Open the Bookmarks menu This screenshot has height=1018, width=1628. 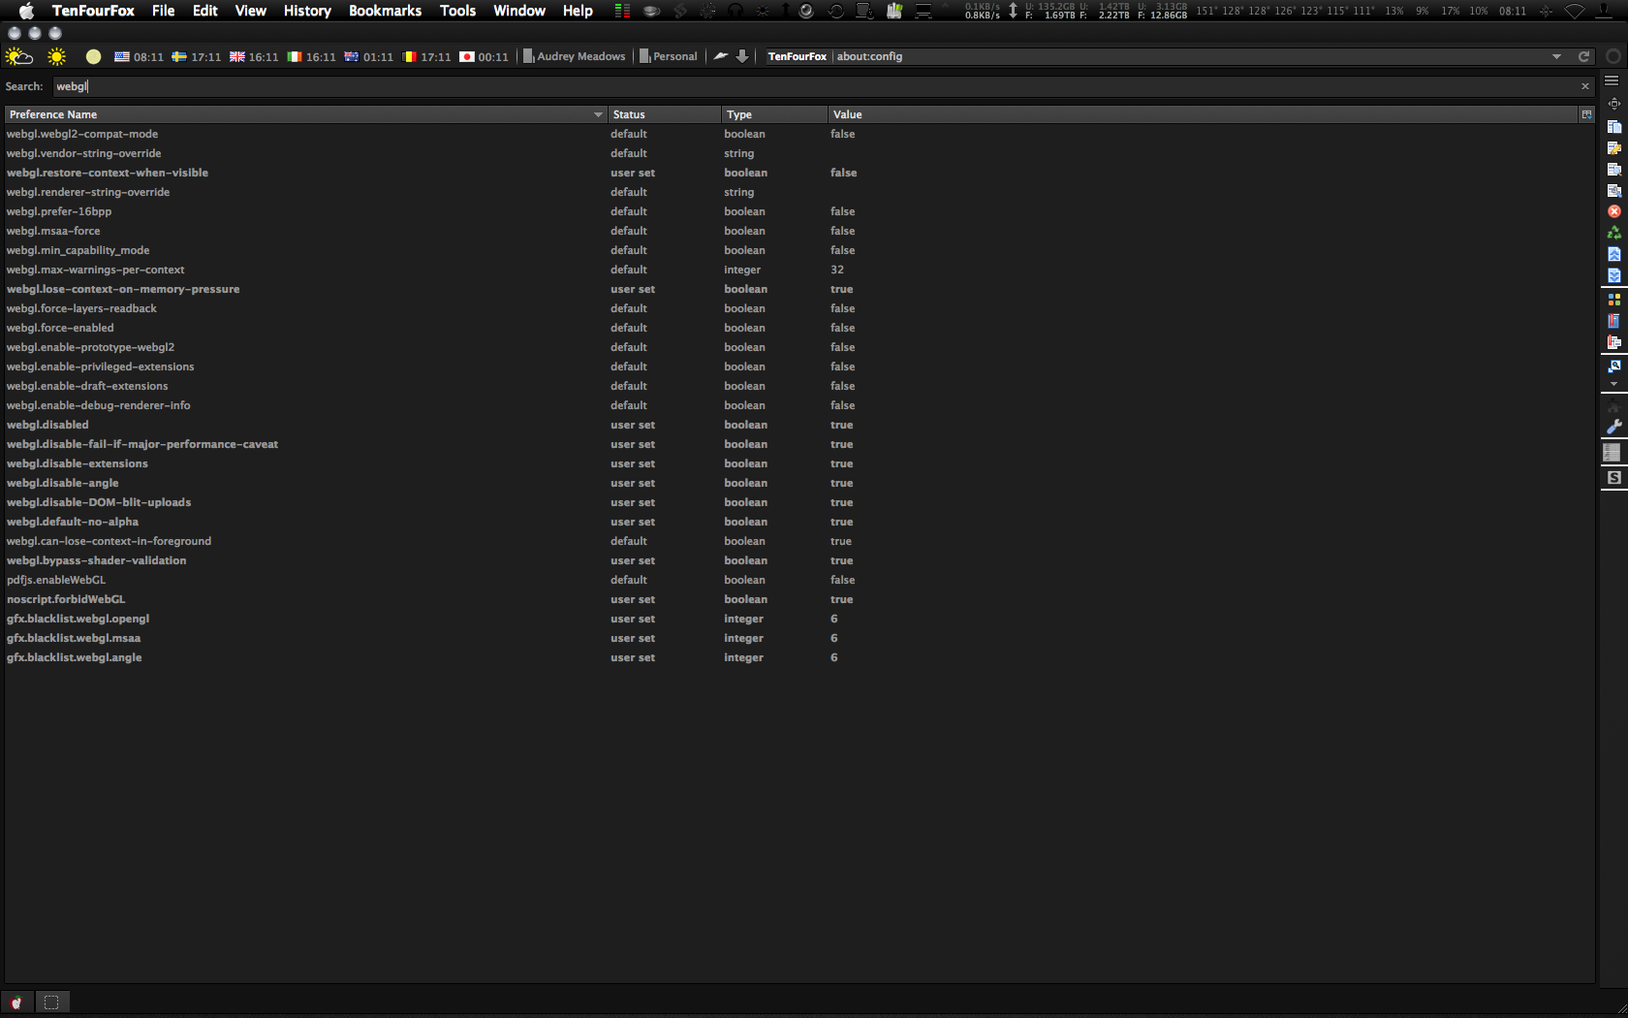(x=385, y=11)
